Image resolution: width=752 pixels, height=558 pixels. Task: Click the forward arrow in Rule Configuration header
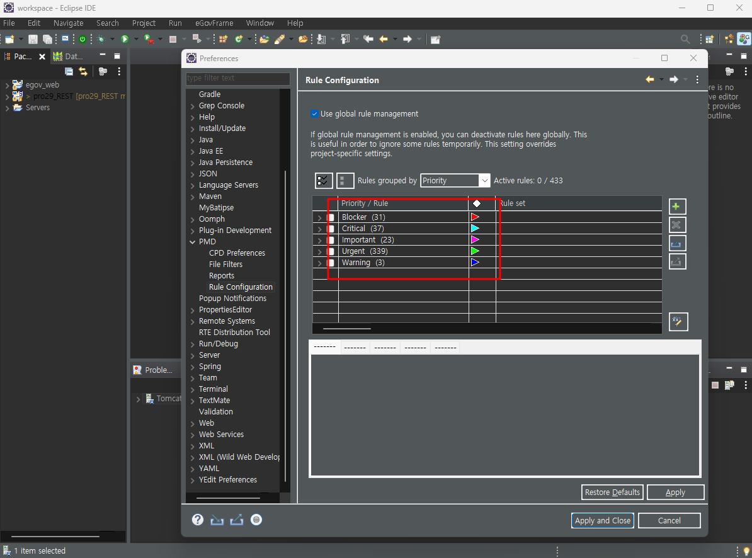pos(674,79)
